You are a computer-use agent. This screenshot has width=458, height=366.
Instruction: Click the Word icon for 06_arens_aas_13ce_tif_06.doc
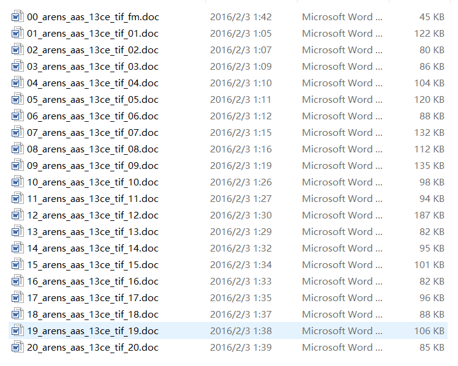pos(17,116)
